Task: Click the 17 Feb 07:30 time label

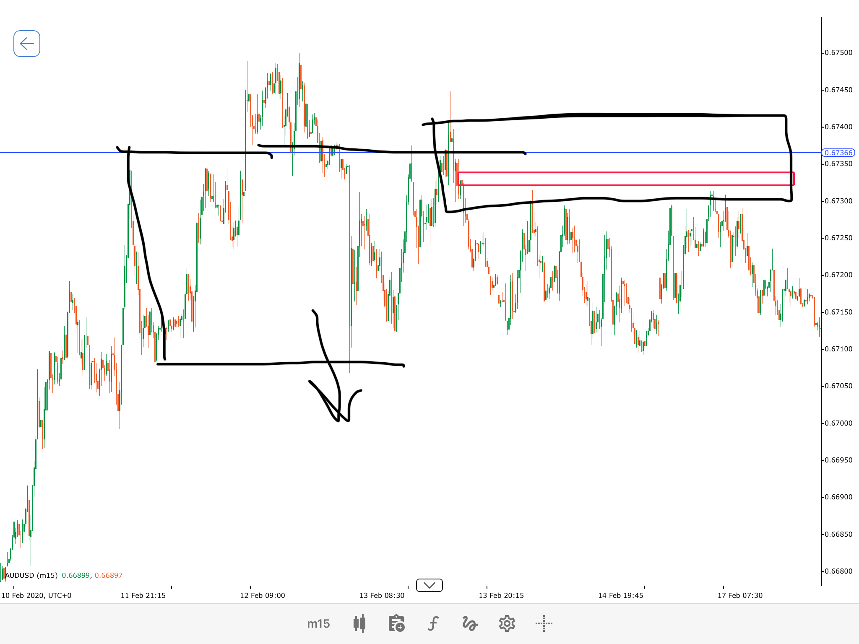Action: click(740, 595)
